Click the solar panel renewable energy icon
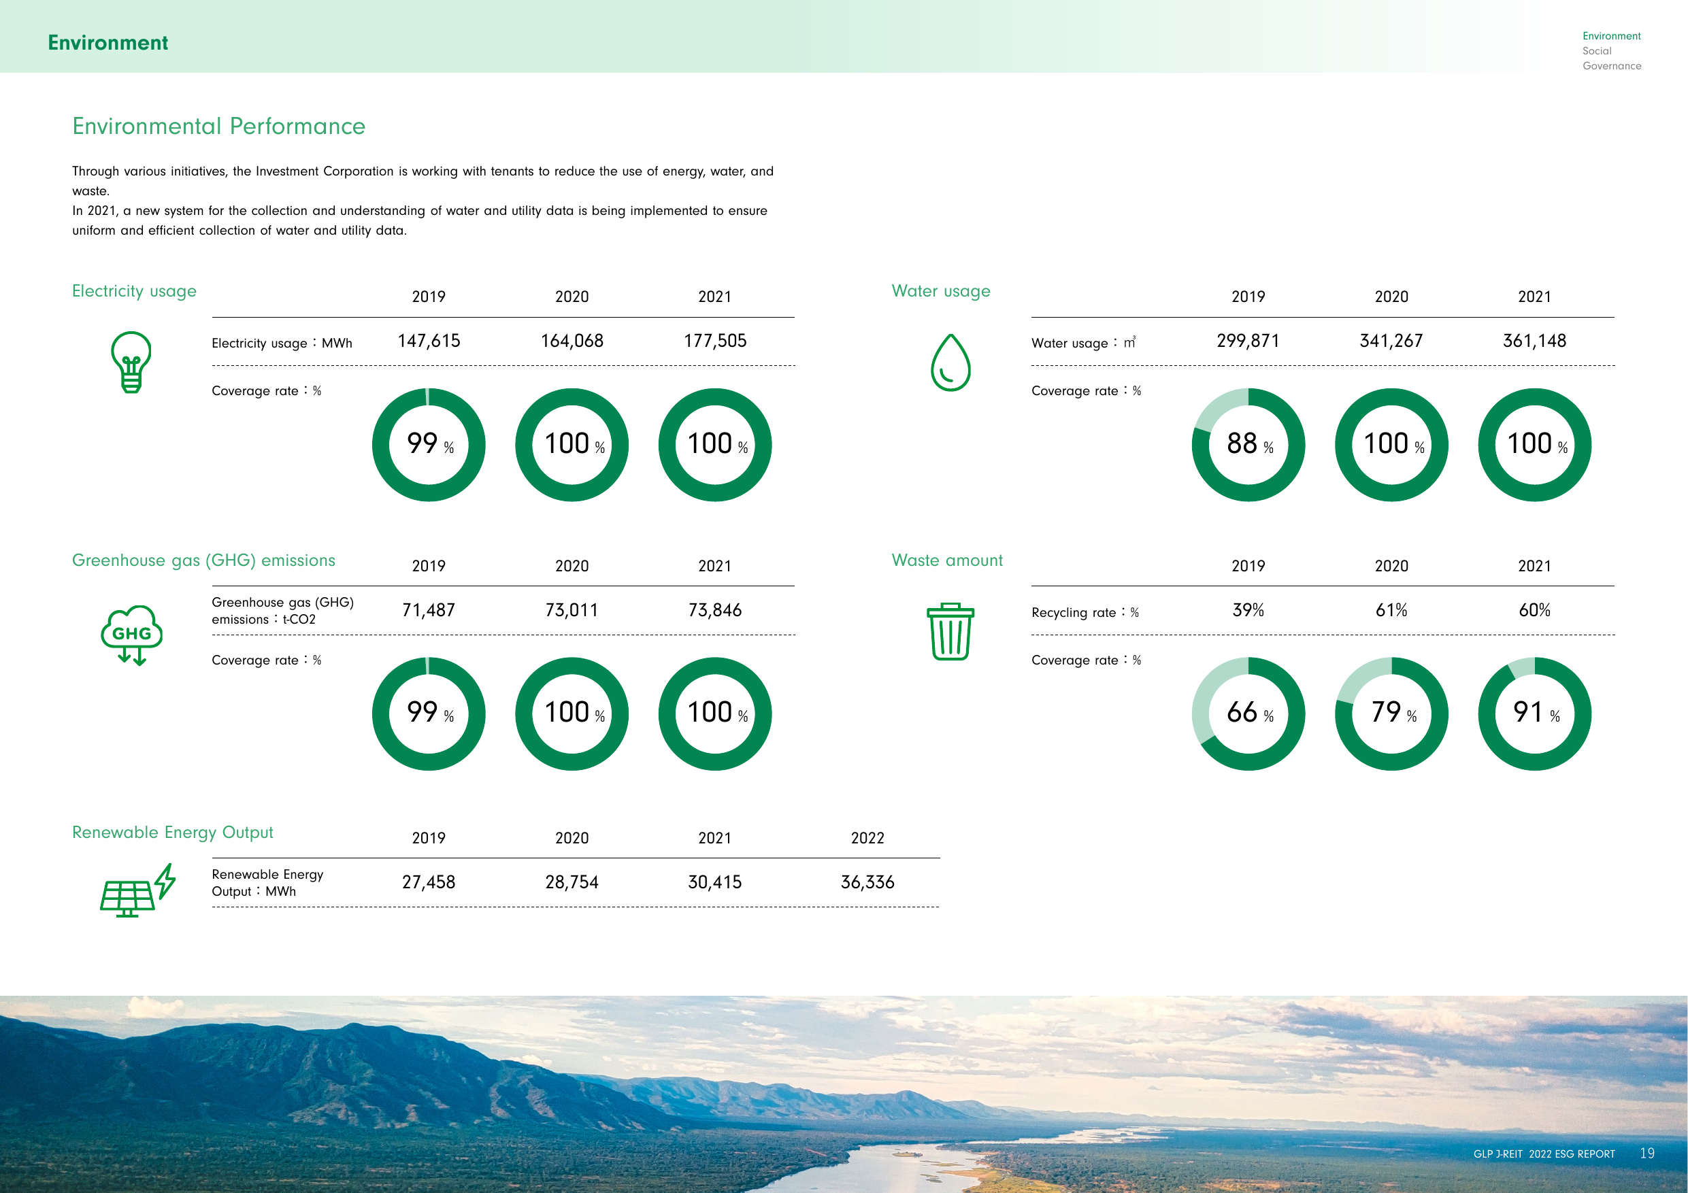1688x1193 pixels. pos(138,890)
